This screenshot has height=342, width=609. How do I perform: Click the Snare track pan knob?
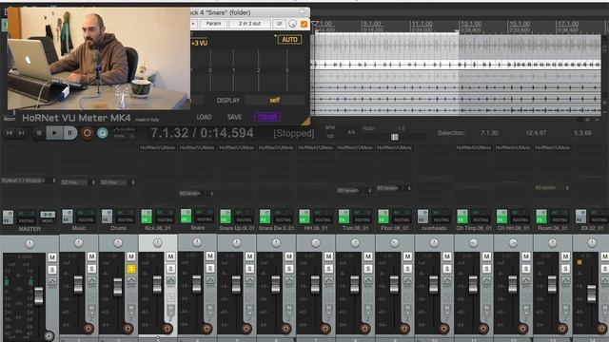197,243
